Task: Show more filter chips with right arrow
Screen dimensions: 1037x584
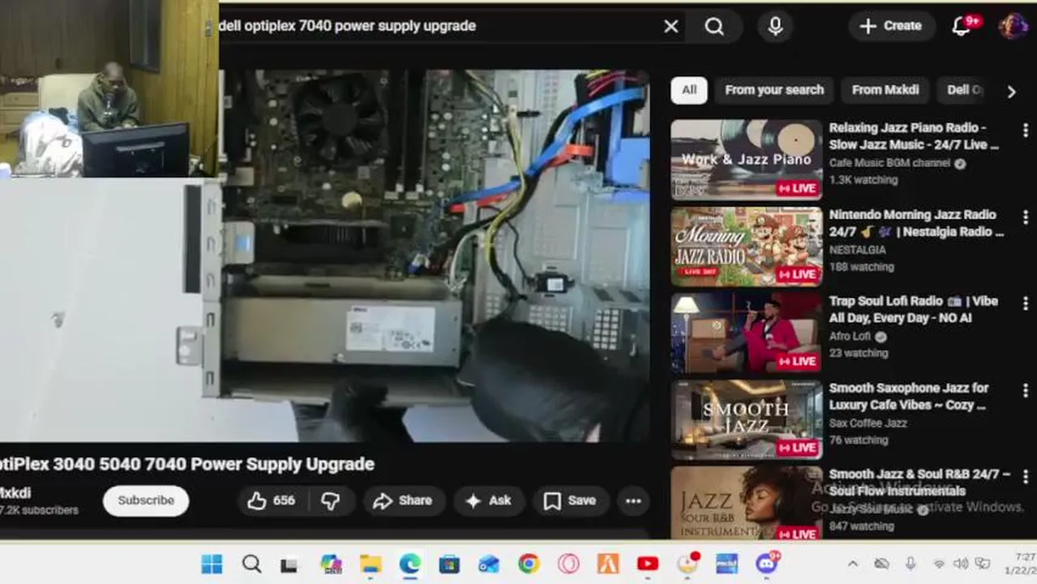Action: pyautogui.click(x=1011, y=92)
